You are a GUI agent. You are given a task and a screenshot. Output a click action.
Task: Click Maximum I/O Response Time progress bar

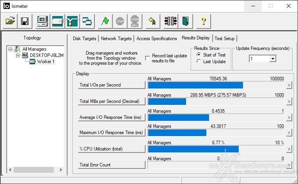pos(216,133)
